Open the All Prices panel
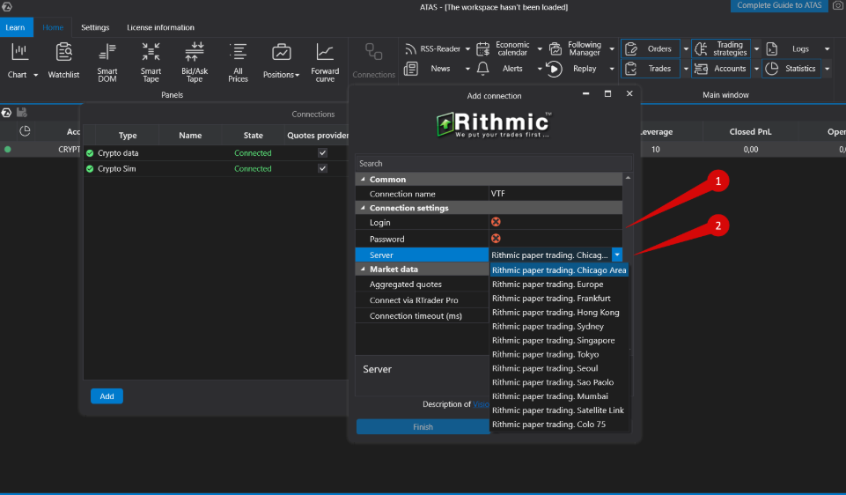 click(x=238, y=62)
